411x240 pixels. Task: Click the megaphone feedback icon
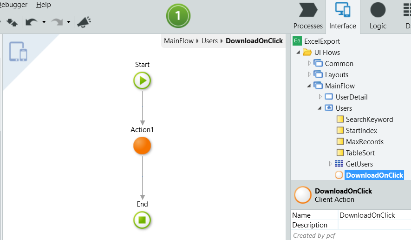(84, 22)
